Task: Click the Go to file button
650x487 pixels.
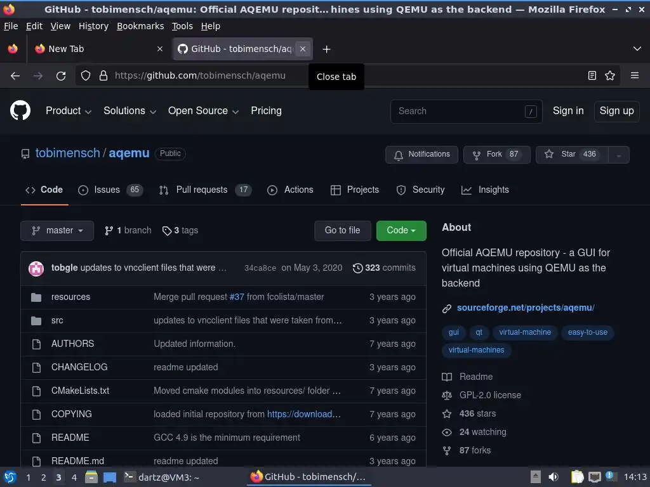Action: point(342,231)
